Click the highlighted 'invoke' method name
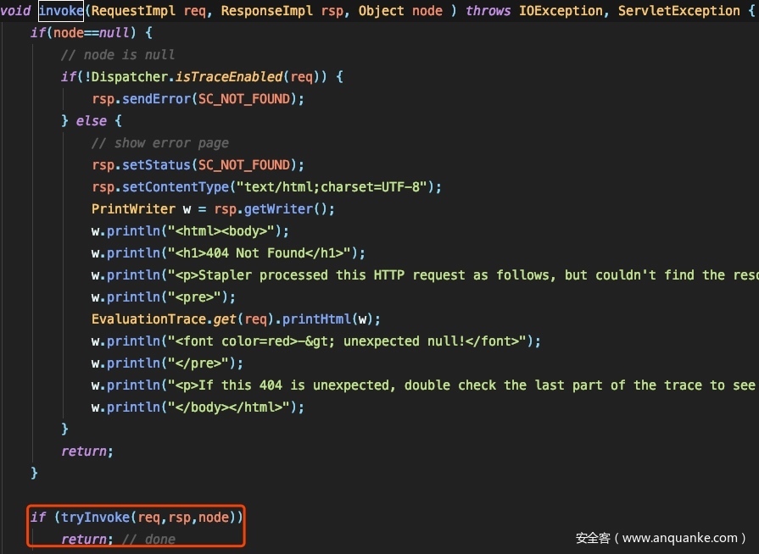Image resolution: width=759 pixels, height=554 pixels. tap(61, 11)
